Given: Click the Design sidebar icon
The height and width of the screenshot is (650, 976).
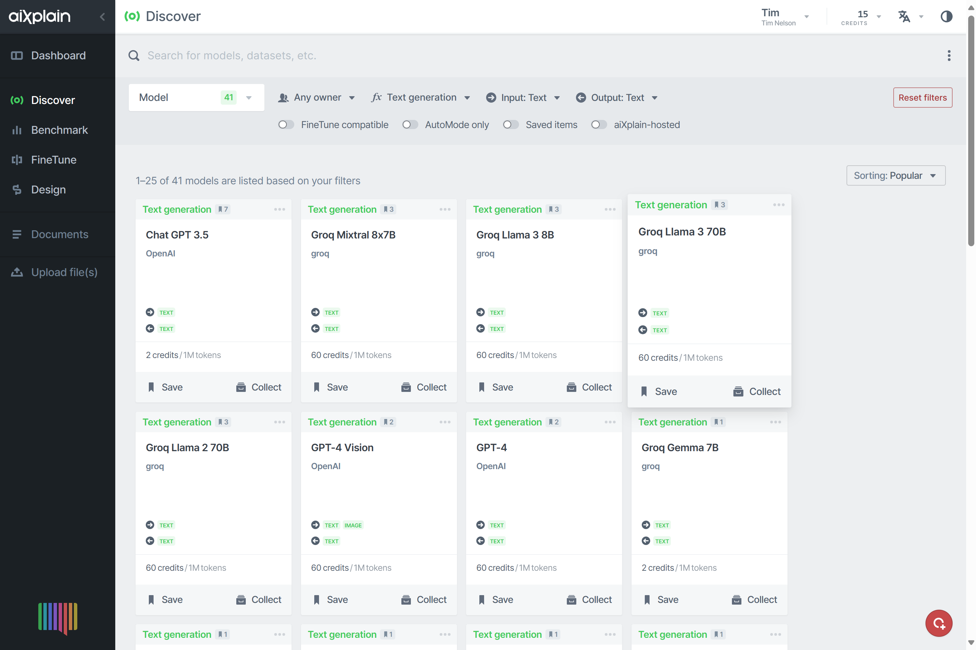Looking at the screenshot, I should pos(17,189).
